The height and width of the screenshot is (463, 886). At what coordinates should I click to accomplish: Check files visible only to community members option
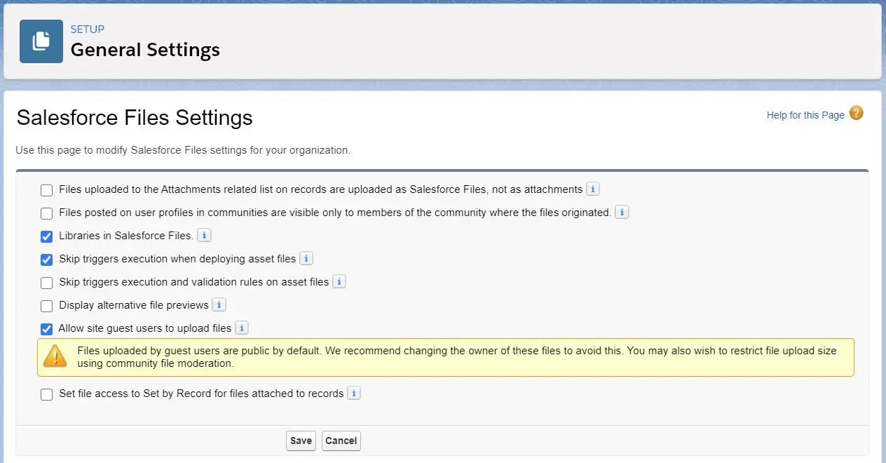coord(46,213)
